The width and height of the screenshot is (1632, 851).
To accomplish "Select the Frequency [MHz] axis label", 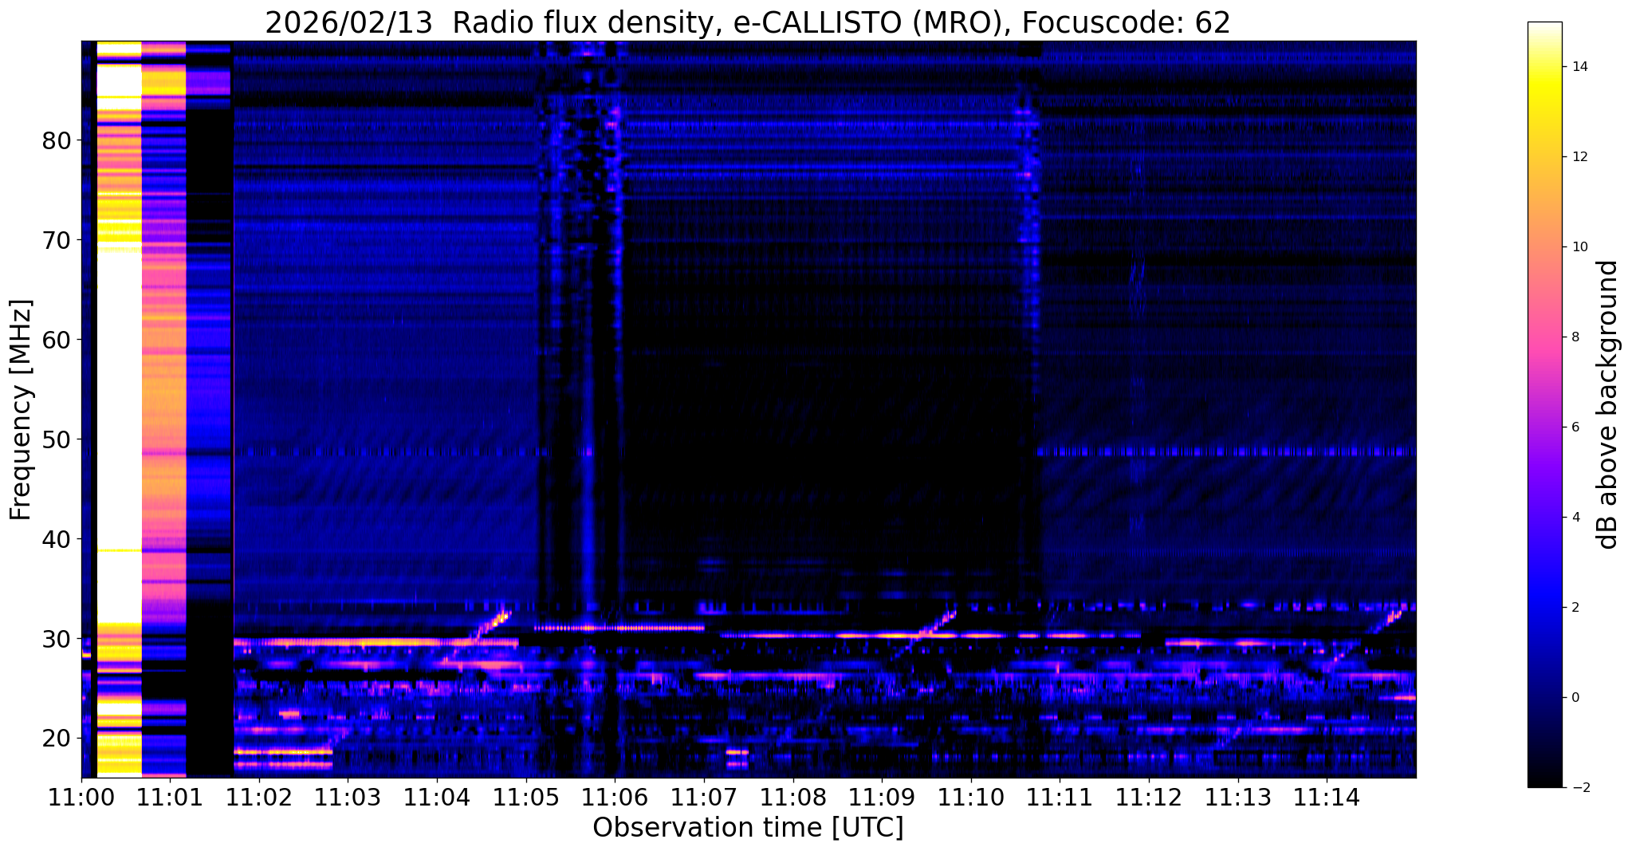I will tap(22, 410).
